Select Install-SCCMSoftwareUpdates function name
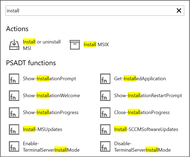This screenshot has width=190, height=157. (x=146, y=129)
